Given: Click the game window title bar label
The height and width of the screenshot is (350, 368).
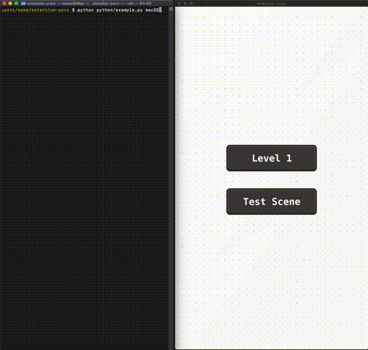Looking at the screenshot, I should coord(272,3).
